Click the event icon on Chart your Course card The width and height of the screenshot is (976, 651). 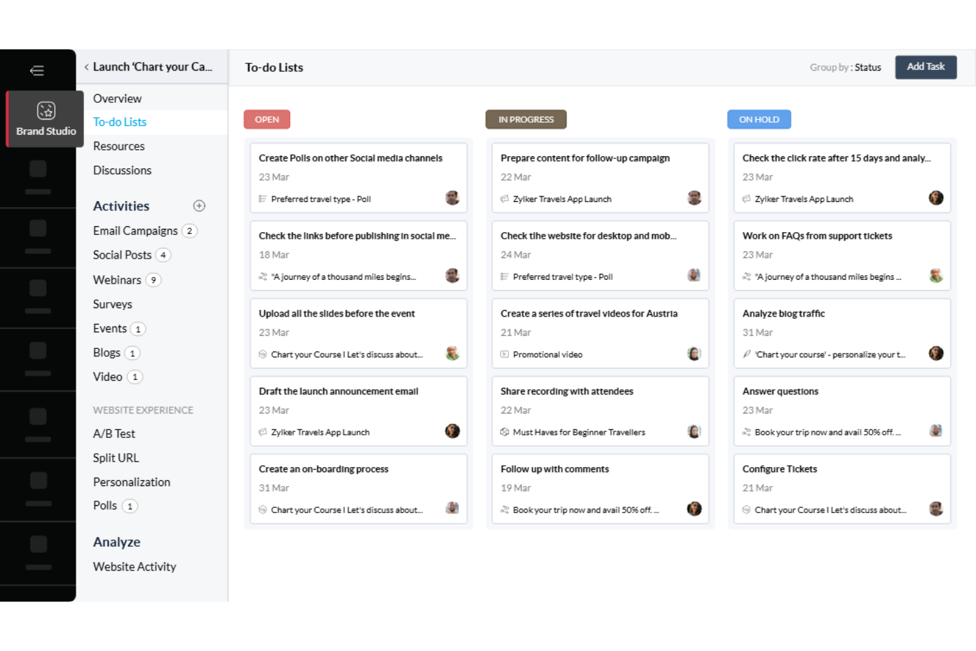(x=262, y=354)
